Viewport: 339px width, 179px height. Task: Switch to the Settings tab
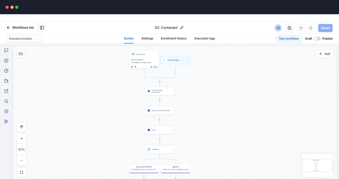(147, 39)
